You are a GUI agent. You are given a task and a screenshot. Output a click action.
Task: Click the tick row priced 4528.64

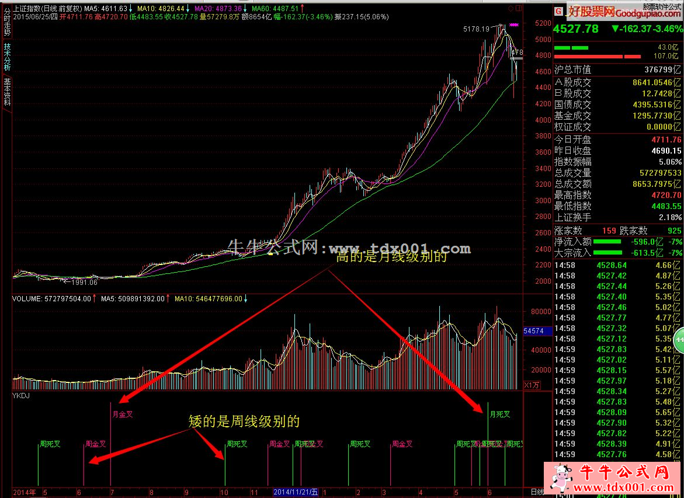coord(617,265)
